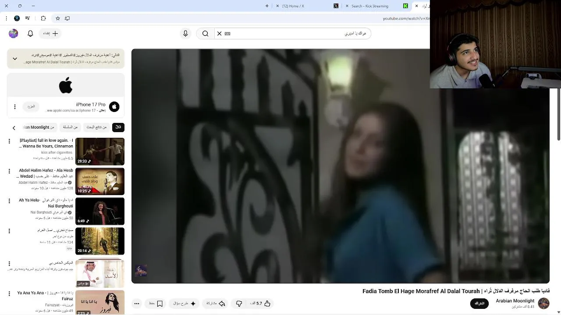
Task: Click the install/cast icon in address bar
Action: point(67,18)
